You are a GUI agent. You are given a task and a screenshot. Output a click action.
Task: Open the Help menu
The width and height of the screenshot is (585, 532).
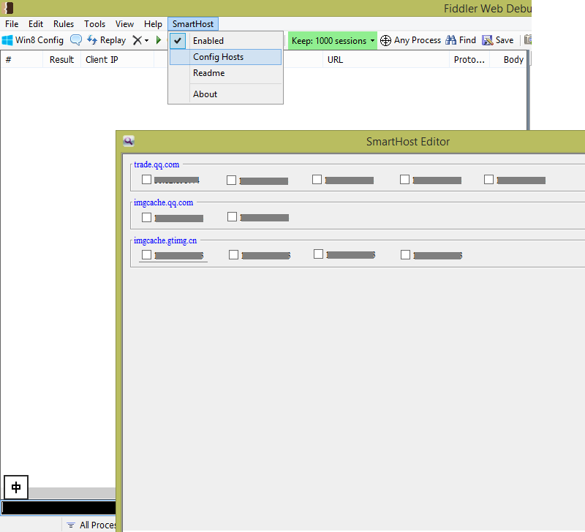[x=153, y=24]
